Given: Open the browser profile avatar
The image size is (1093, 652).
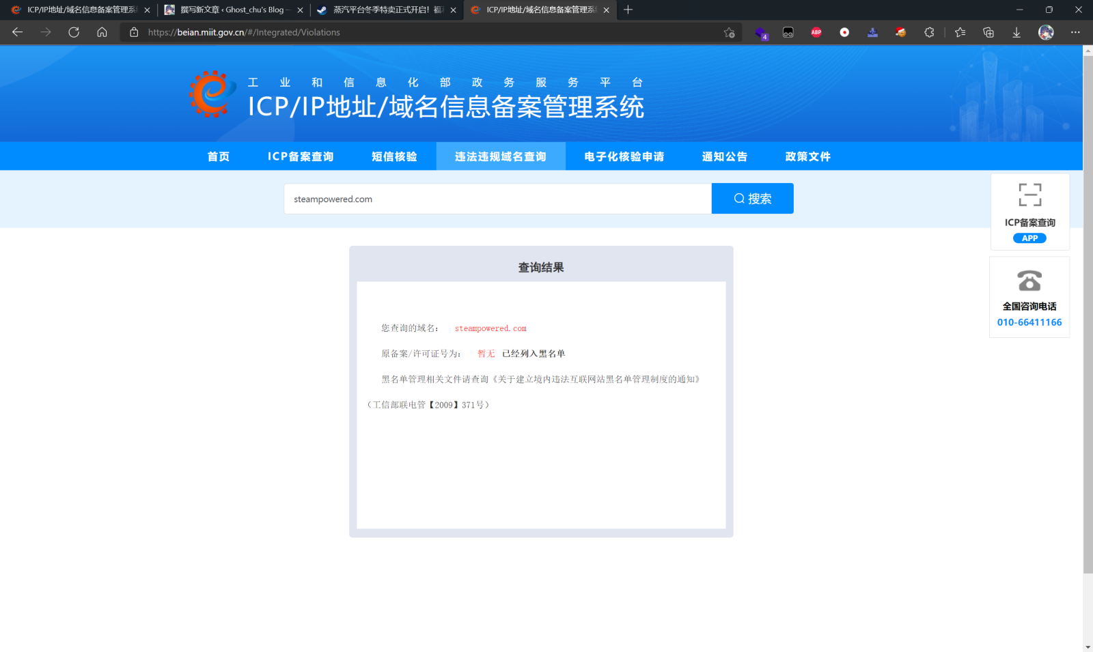Looking at the screenshot, I should (1046, 32).
